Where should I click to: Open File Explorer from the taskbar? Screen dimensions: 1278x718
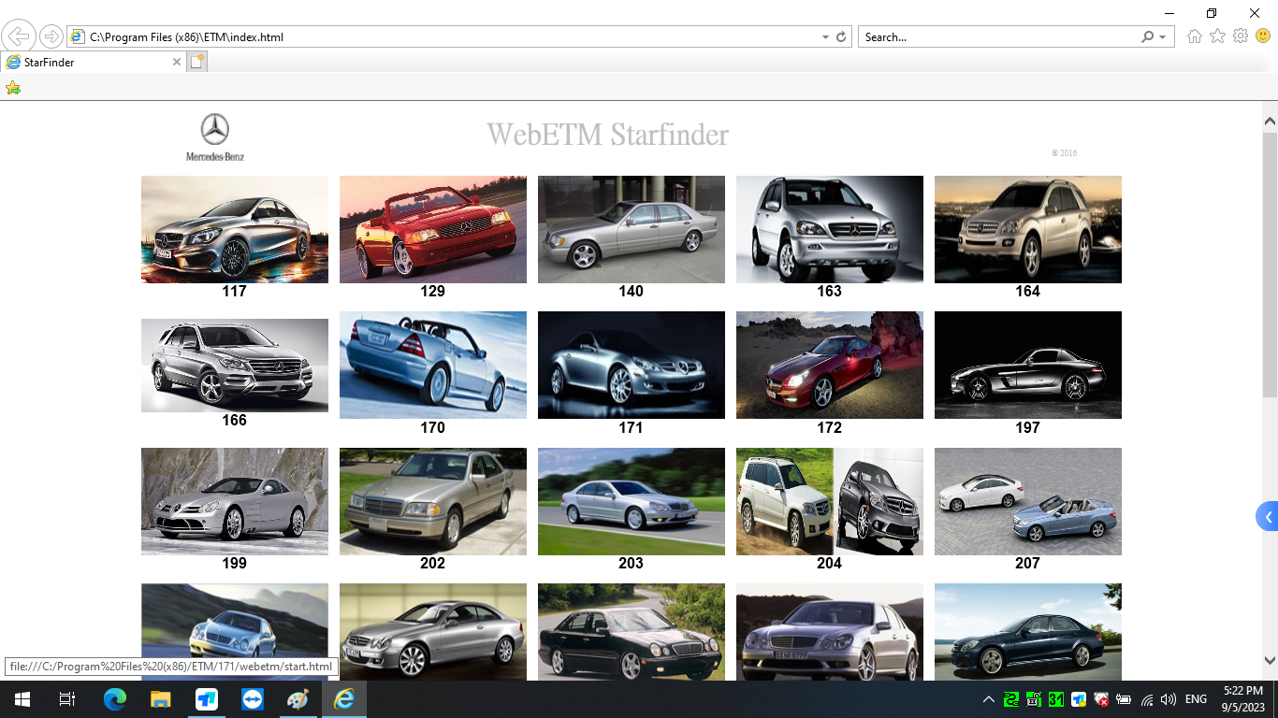tap(160, 698)
